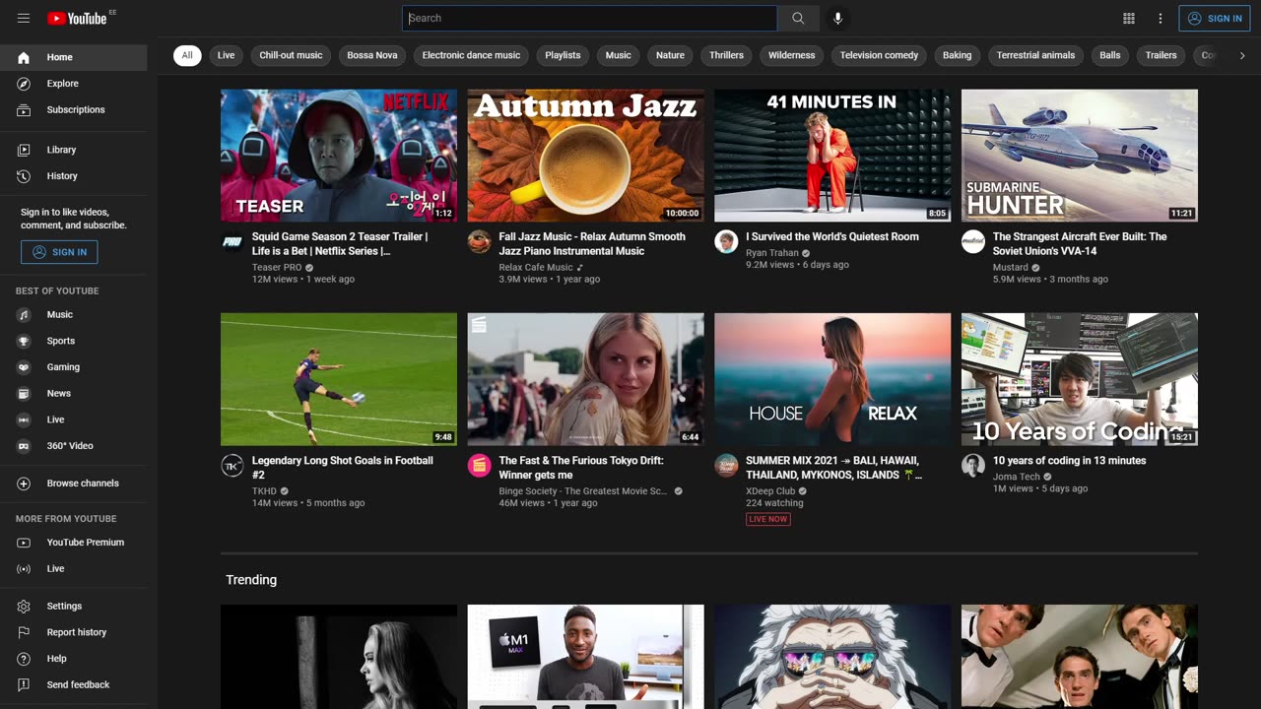Image resolution: width=1261 pixels, height=709 pixels.
Task: Open Fall Jazz Music video title
Action: tap(592, 243)
